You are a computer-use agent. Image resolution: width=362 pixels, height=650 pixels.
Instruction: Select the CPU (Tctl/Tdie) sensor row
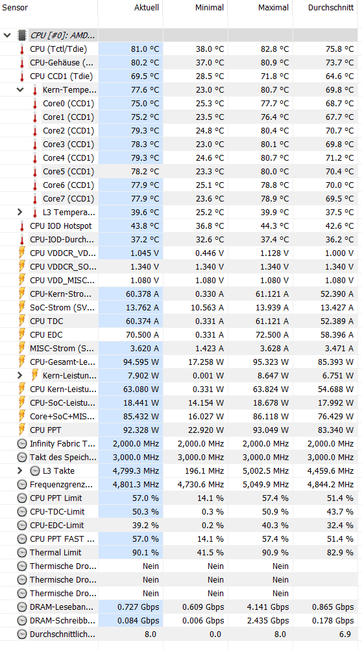tap(178, 49)
